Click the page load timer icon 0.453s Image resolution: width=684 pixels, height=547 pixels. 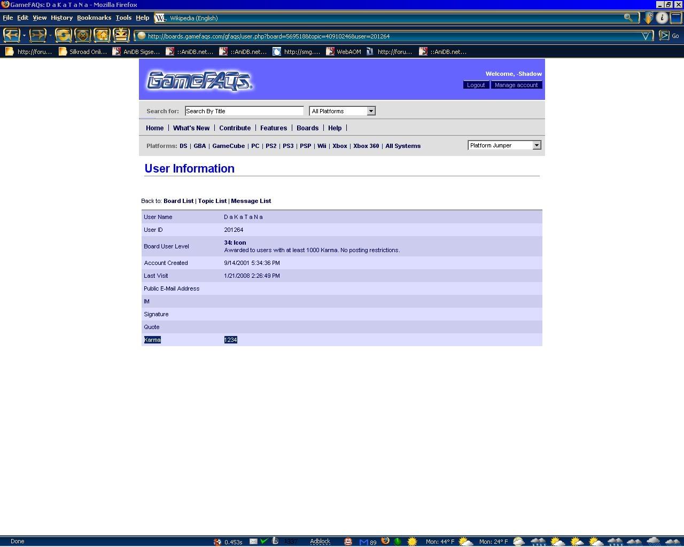217,542
